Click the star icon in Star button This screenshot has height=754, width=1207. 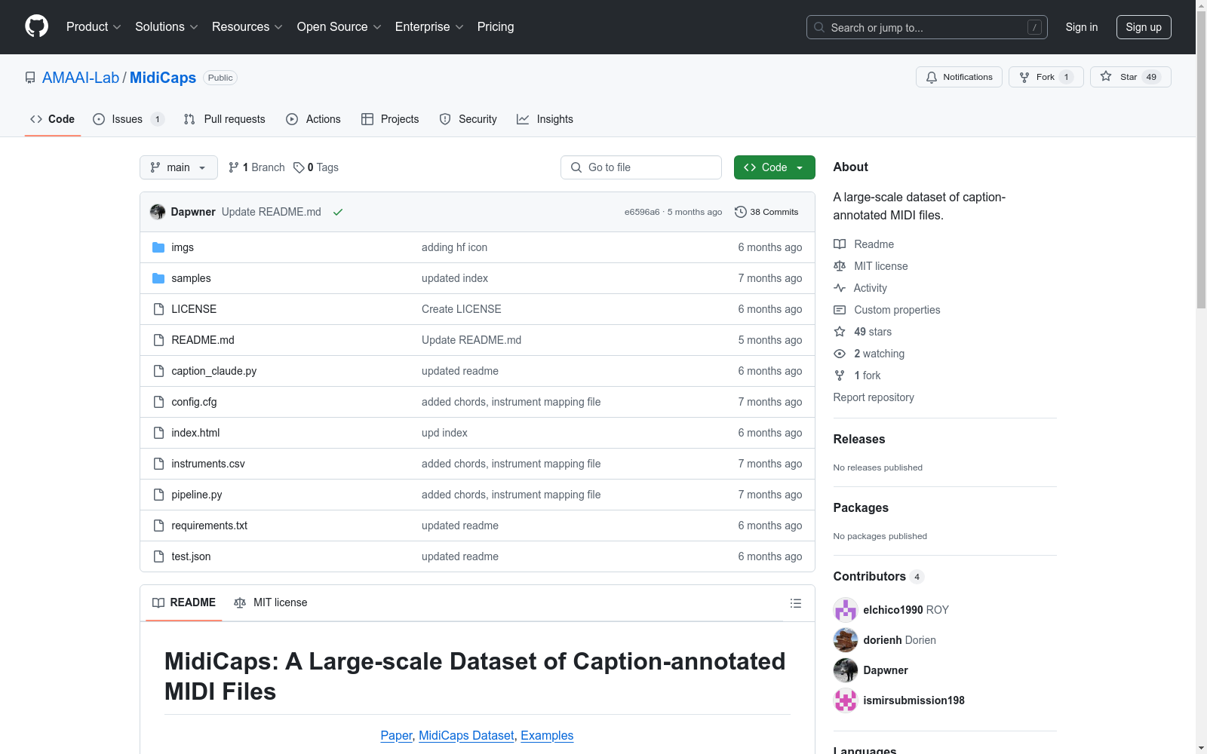1106,76
